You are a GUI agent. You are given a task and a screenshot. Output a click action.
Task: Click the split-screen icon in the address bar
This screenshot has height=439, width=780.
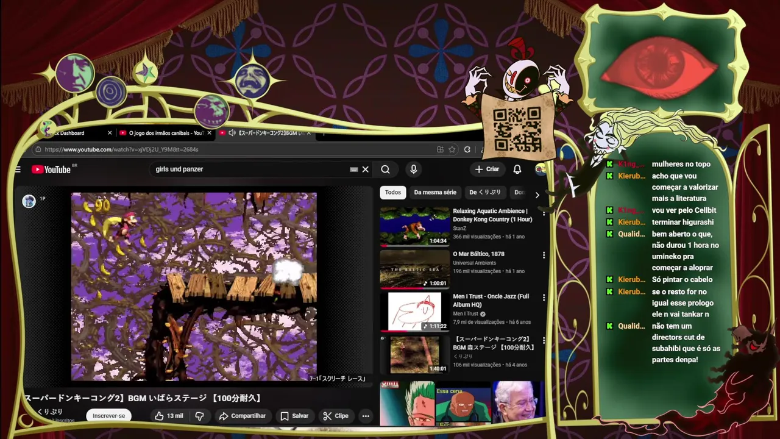(440, 149)
